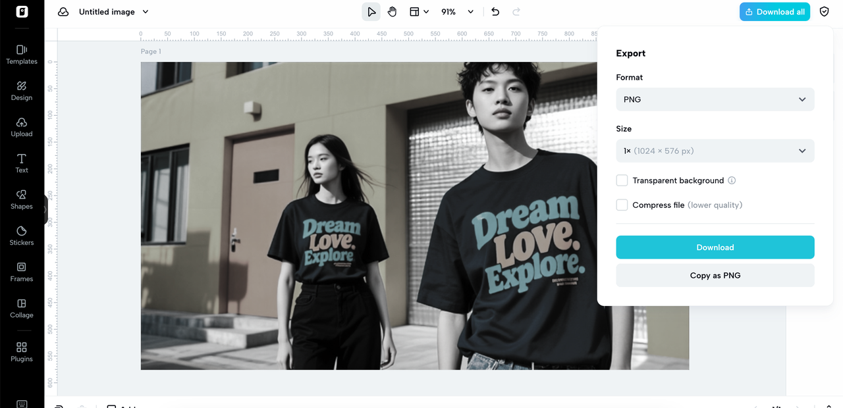Open the Shapes panel
Viewport: 843px width, 408px height.
point(22,199)
